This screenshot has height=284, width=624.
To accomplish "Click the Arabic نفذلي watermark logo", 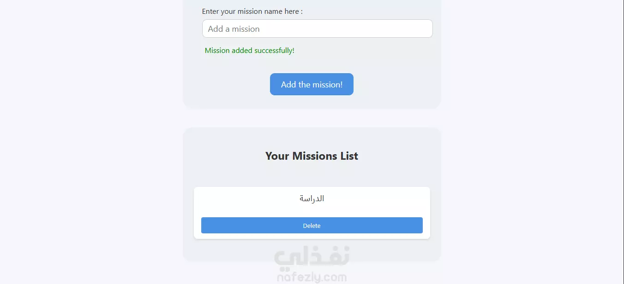I will point(312,257).
